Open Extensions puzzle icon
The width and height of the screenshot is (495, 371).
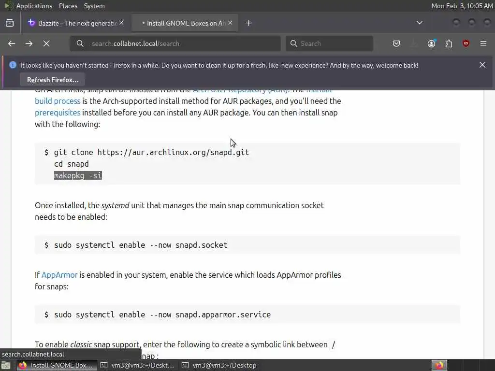pyautogui.click(x=449, y=43)
